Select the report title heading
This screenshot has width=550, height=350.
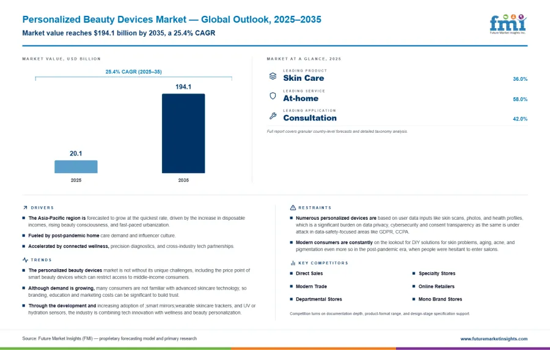tap(172, 20)
